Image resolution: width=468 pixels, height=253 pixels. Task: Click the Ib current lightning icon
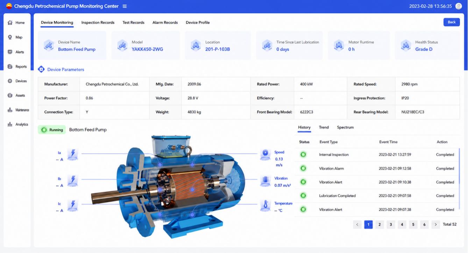click(73, 181)
